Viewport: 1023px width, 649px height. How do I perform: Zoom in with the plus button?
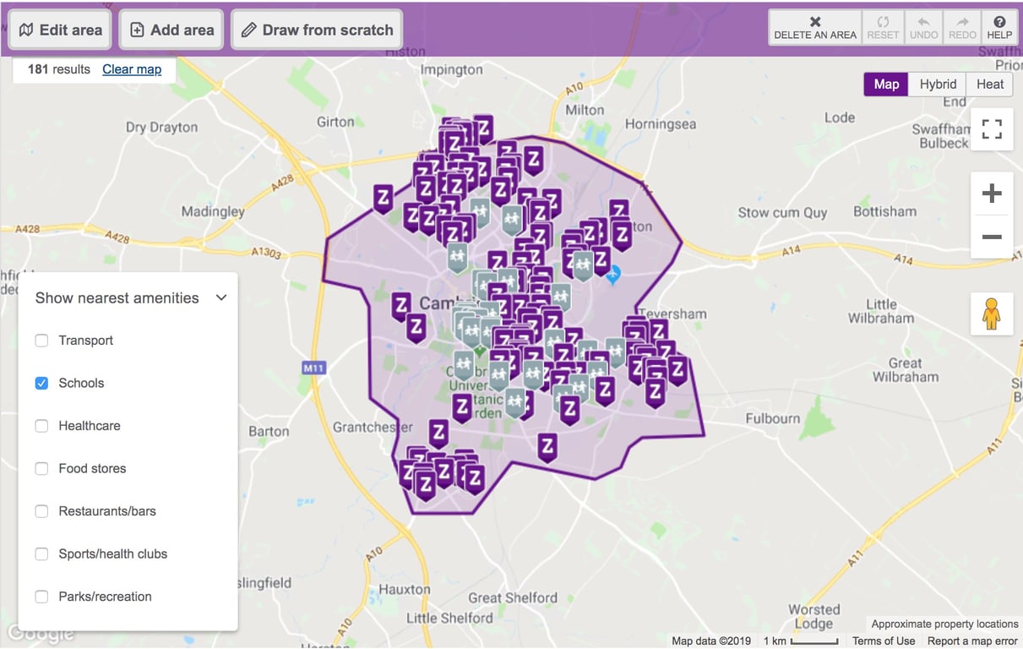(x=992, y=194)
